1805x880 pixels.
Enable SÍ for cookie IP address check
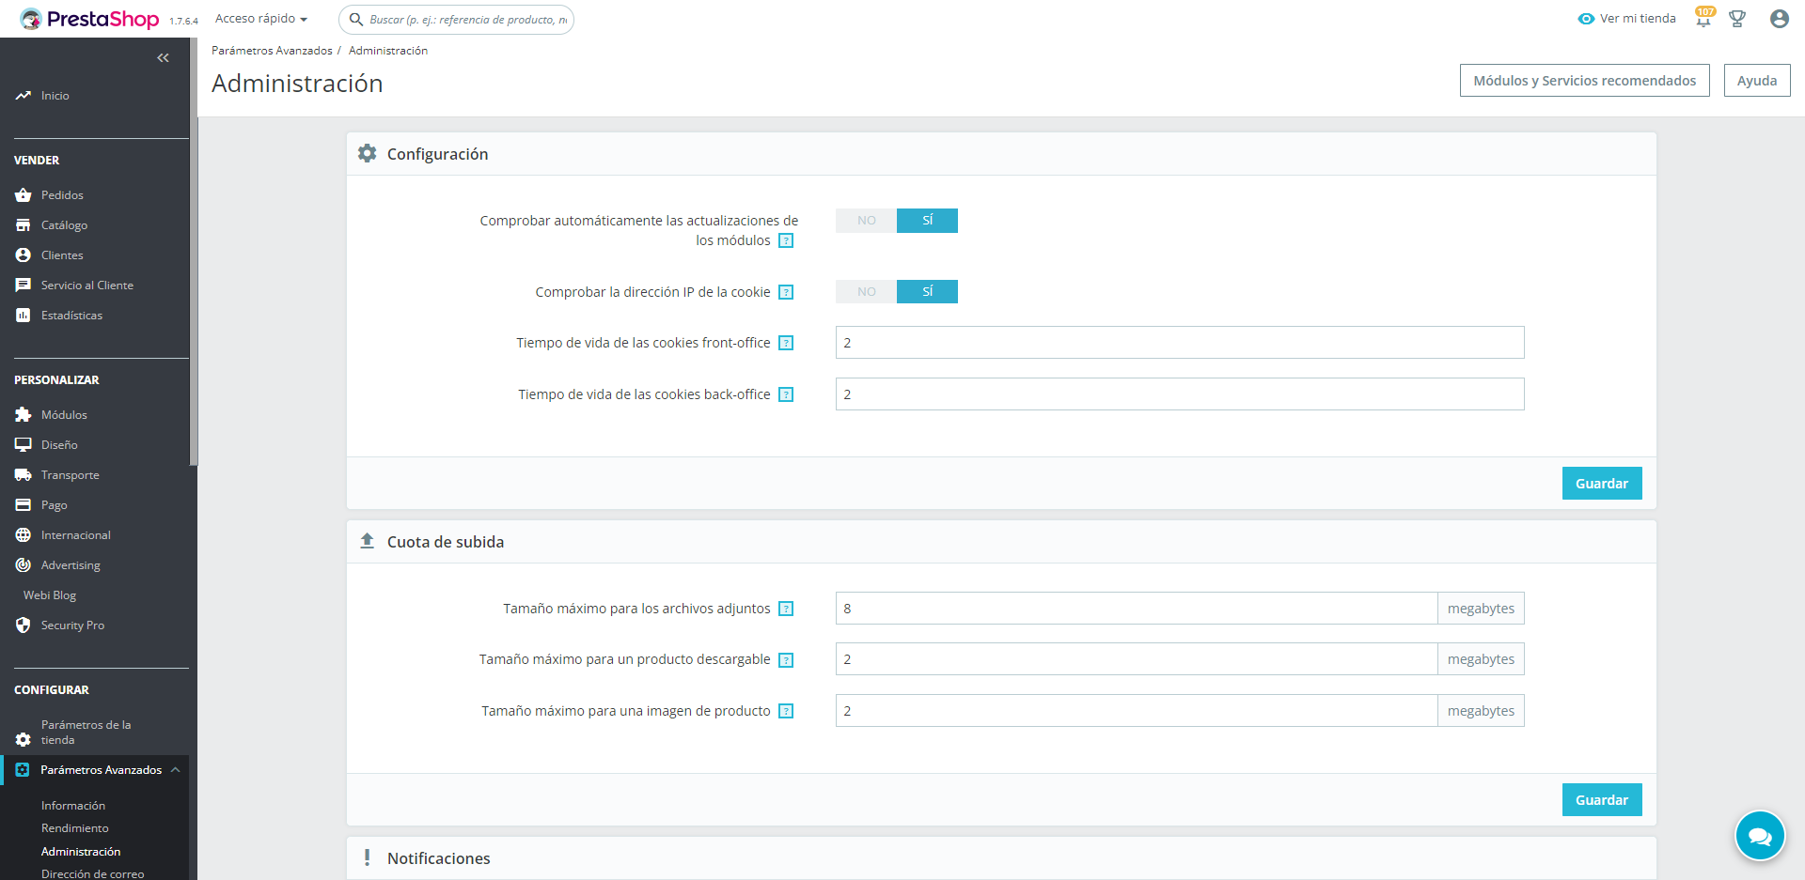[927, 292]
